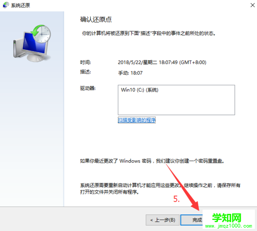Click the Windows 密码 reset disk notice text
Image resolution: width=257 pixels, height=231 pixels.
pos(152,161)
